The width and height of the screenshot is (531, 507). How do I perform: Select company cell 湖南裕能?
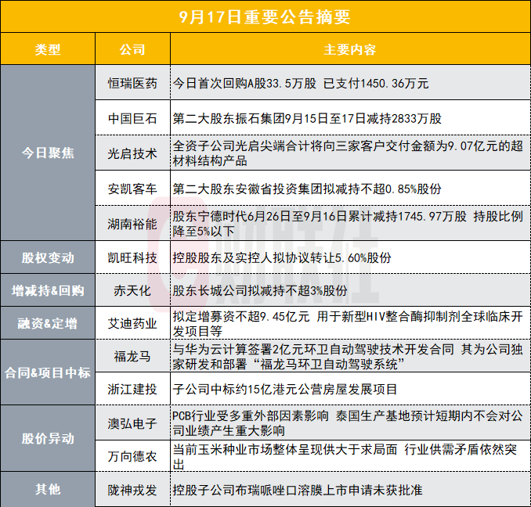132,224
